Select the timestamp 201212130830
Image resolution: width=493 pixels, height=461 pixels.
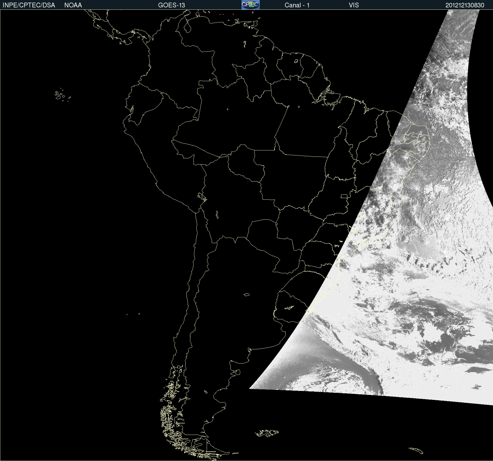(x=465, y=5)
